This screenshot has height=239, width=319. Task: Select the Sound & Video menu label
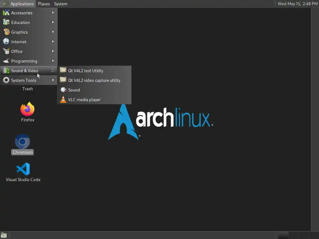[x=25, y=71]
